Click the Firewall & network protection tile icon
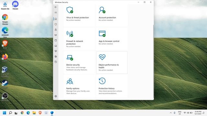Screen dimensions: 207x116 point(70,34)
